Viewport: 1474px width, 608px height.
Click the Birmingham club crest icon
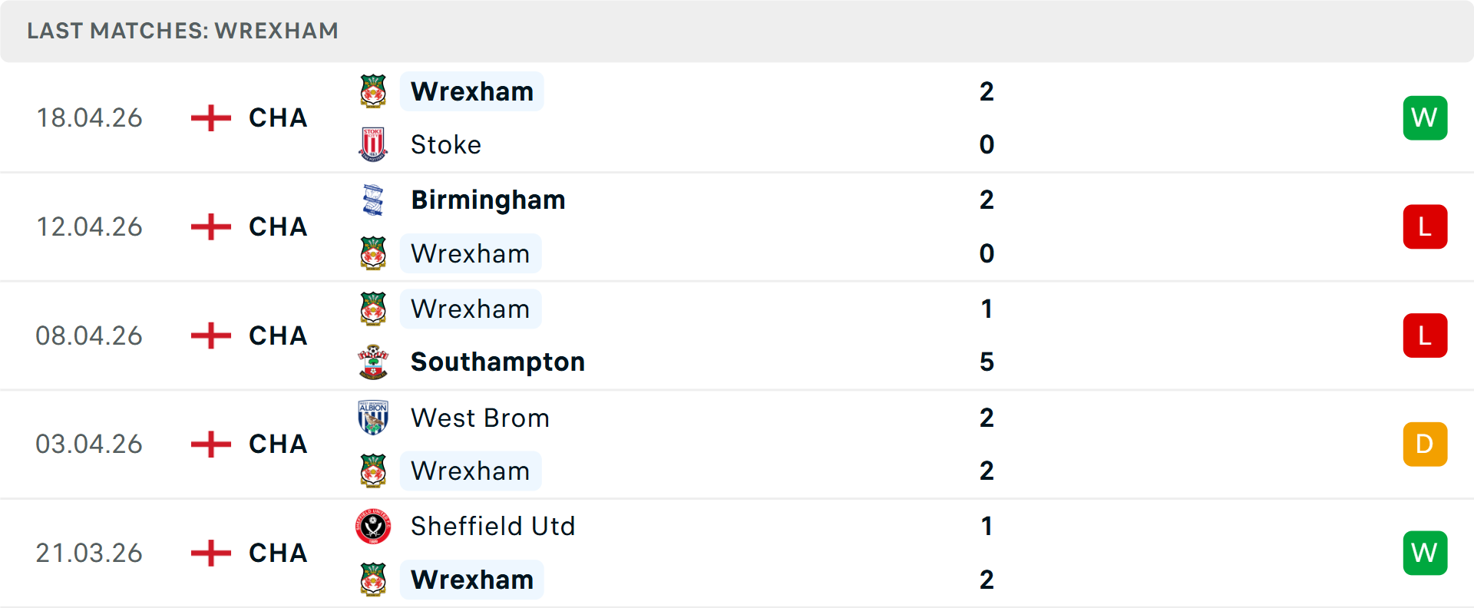tap(373, 200)
